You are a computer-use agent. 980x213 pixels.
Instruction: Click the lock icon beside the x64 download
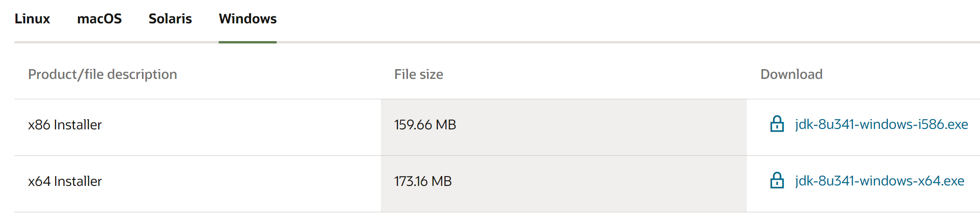coord(777,181)
